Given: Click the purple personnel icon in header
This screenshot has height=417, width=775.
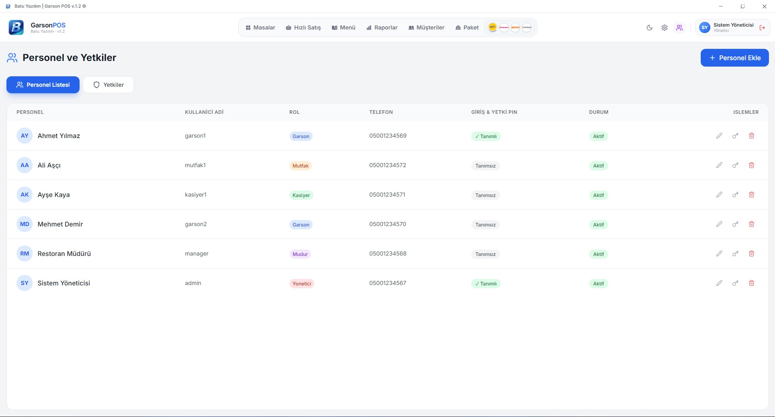Looking at the screenshot, I should point(680,28).
